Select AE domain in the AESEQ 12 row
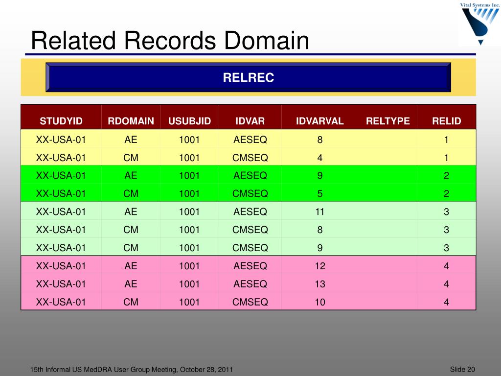The width and height of the screenshot is (501, 376). pos(131,266)
